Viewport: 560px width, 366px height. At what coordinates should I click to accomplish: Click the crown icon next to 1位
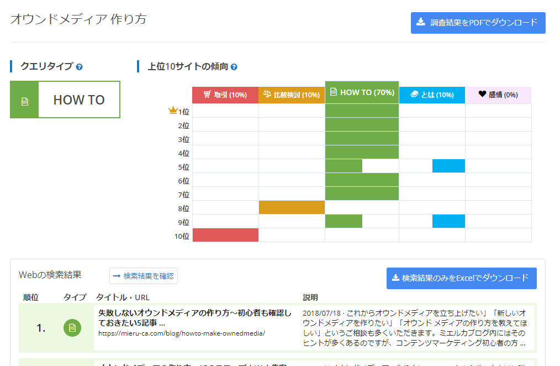point(173,110)
